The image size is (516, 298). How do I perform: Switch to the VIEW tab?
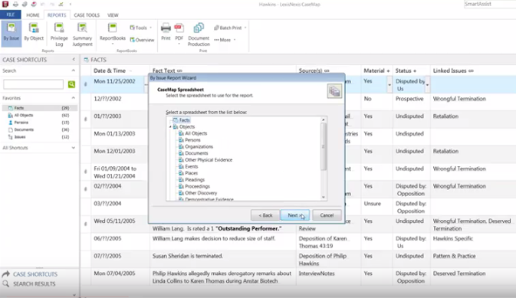(113, 15)
